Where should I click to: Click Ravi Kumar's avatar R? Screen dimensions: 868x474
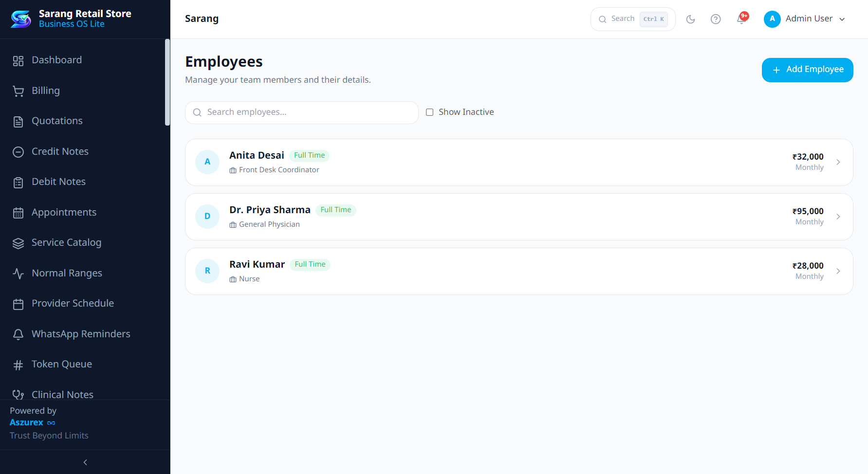click(x=207, y=271)
